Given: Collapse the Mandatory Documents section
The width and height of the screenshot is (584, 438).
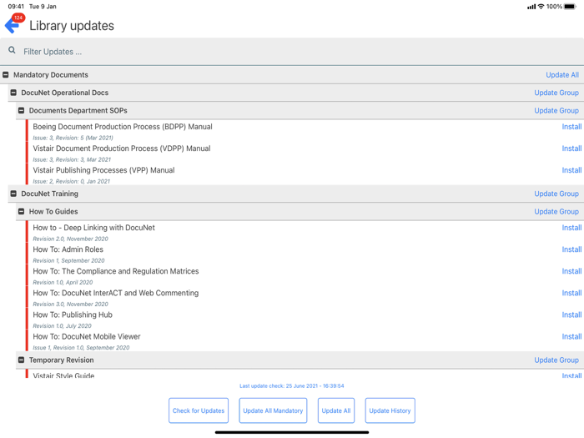Looking at the screenshot, I should coord(6,75).
